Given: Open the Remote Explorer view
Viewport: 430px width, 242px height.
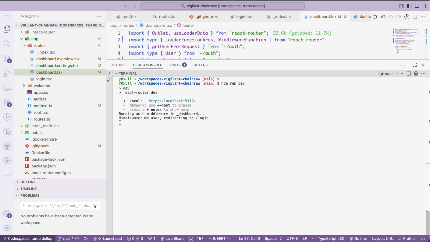Looking at the screenshot, I should click(7, 88).
